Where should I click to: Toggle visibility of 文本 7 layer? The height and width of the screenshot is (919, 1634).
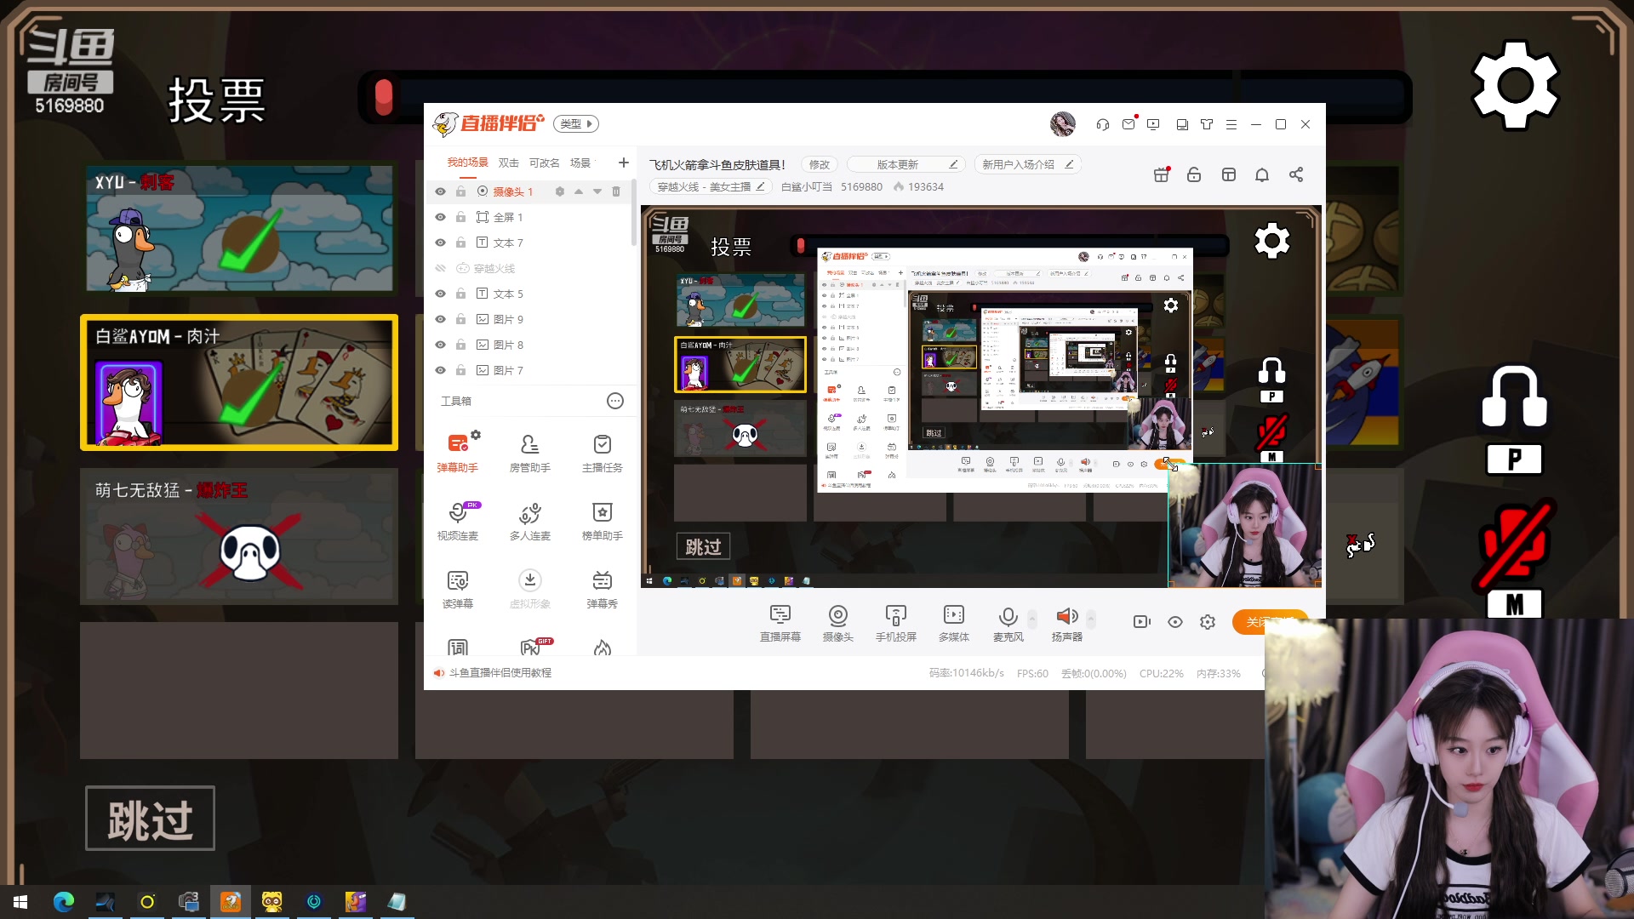coord(440,243)
